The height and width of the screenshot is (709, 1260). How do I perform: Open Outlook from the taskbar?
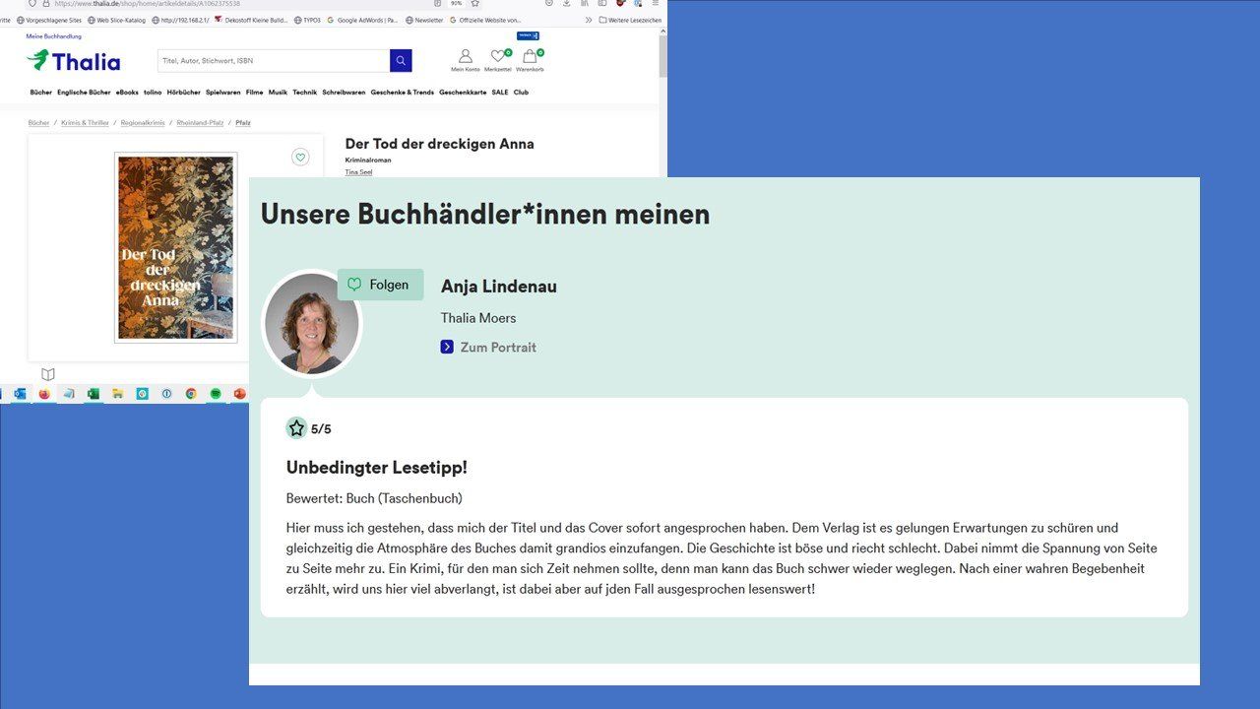20,394
